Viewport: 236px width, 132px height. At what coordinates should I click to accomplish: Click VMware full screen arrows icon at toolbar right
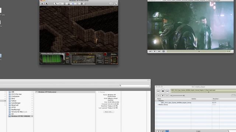click(x=115, y=4)
